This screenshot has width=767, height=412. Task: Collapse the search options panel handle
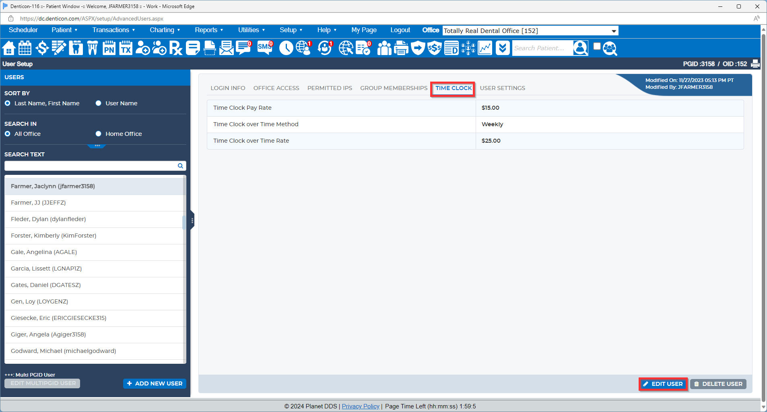click(97, 146)
